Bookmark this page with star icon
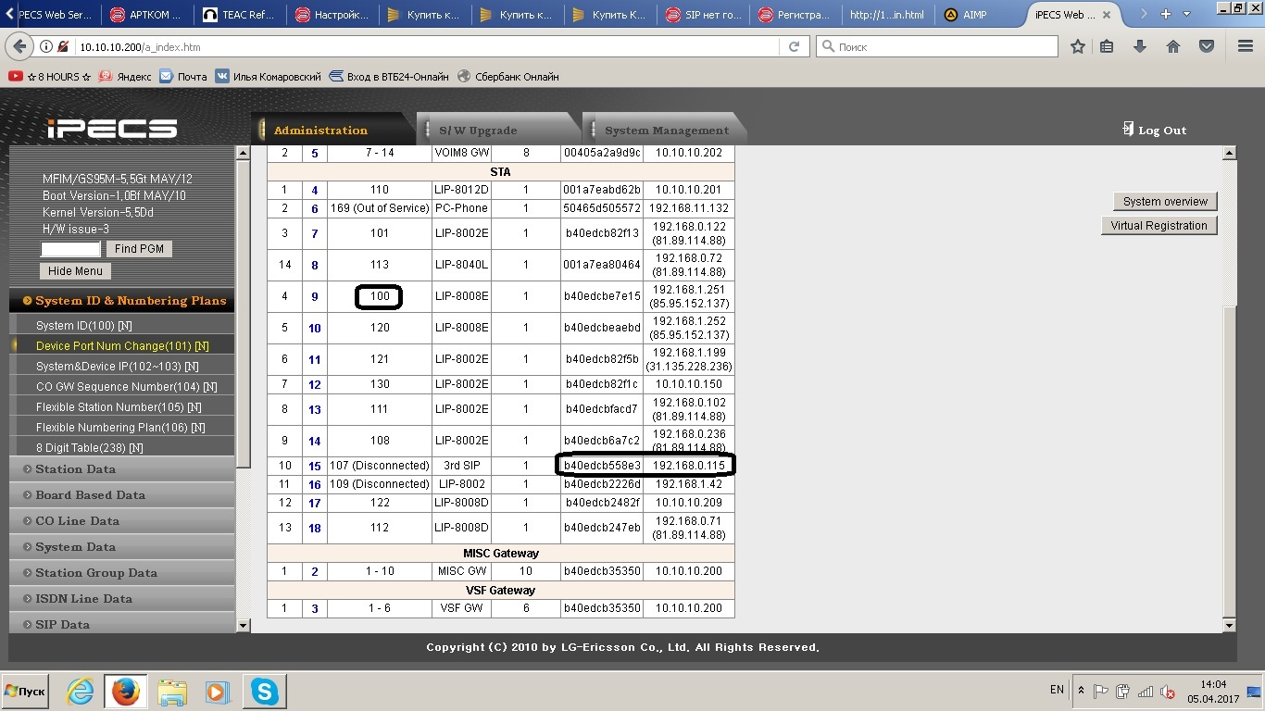This screenshot has height=711, width=1265. click(1078, 46)
